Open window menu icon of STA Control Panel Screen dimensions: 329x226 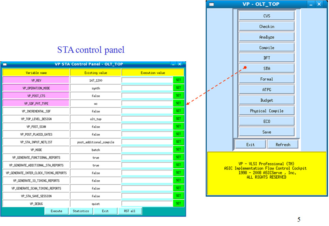pos(5,64)
